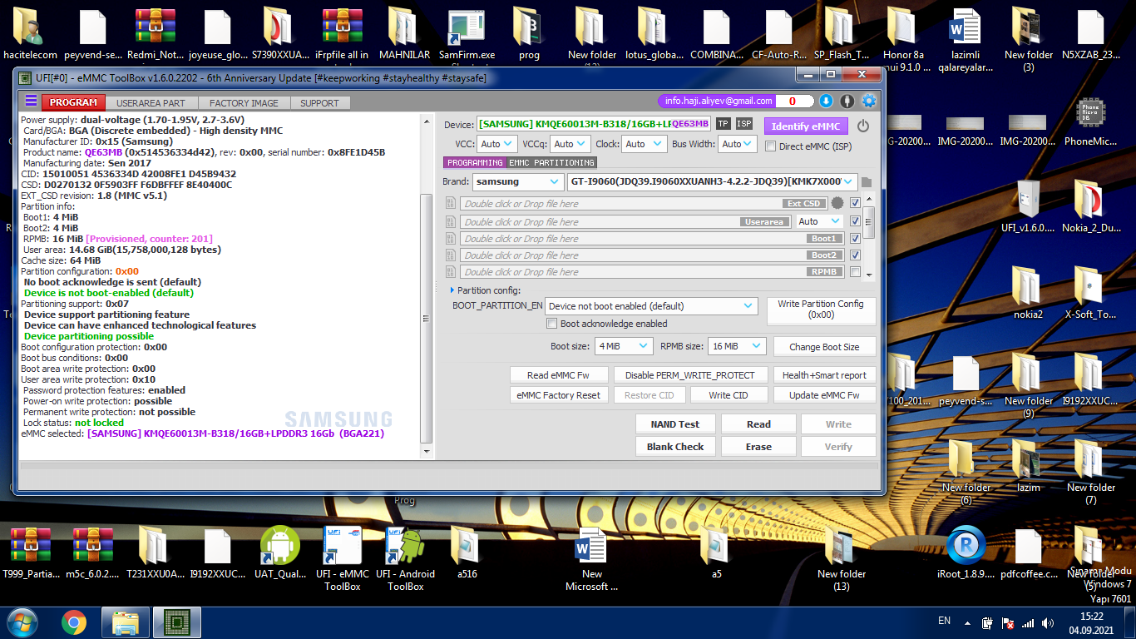Click the file icon on the Userarea row
The height and width of the screenshot is (639, 1136).
point(451,221)
